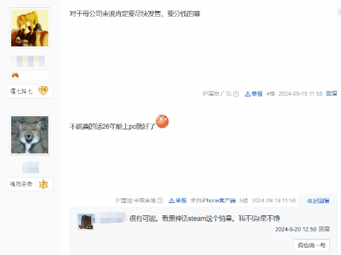The image size is (341, 255).
Task: Open the iPhone客户端 link
Action: point(219,201)
